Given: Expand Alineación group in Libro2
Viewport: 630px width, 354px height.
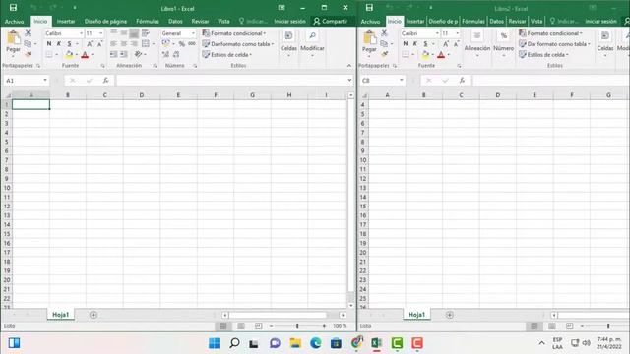Looking at the screenshot, I should [x=477, y=43].
